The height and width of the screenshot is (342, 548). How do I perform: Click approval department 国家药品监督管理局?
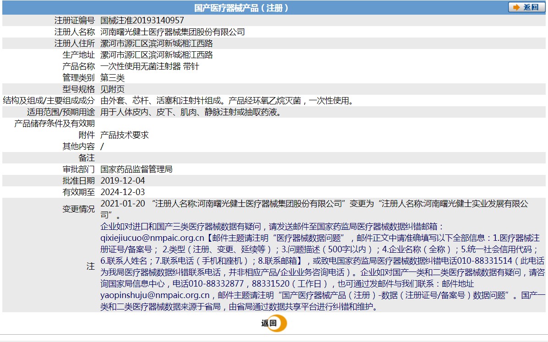click(136, 169)
